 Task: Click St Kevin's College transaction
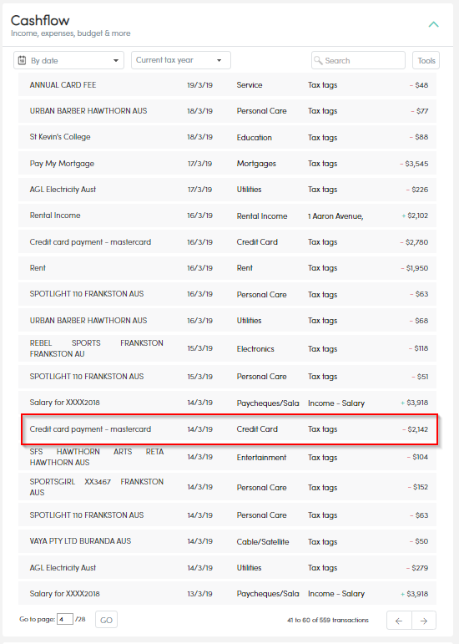point(227,137)
